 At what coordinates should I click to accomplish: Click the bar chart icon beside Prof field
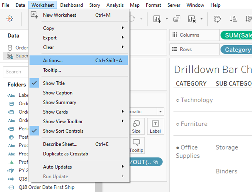pyautogui.click(x=11, y=162)
